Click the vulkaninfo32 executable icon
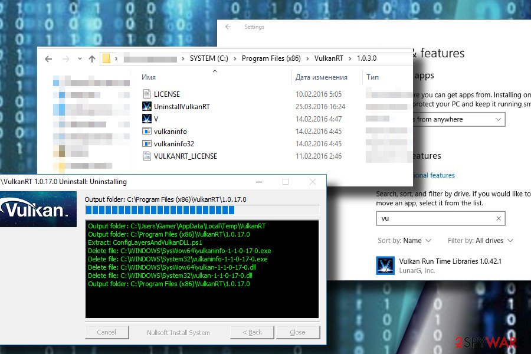The width and height of the screenshot is (531, 354). [147, 143]
